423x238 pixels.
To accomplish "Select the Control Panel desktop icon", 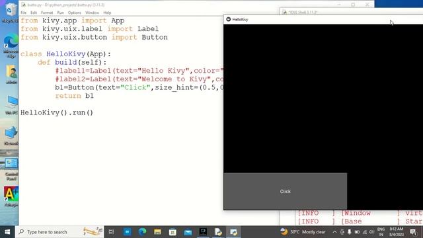I will (x=11, y=169).
